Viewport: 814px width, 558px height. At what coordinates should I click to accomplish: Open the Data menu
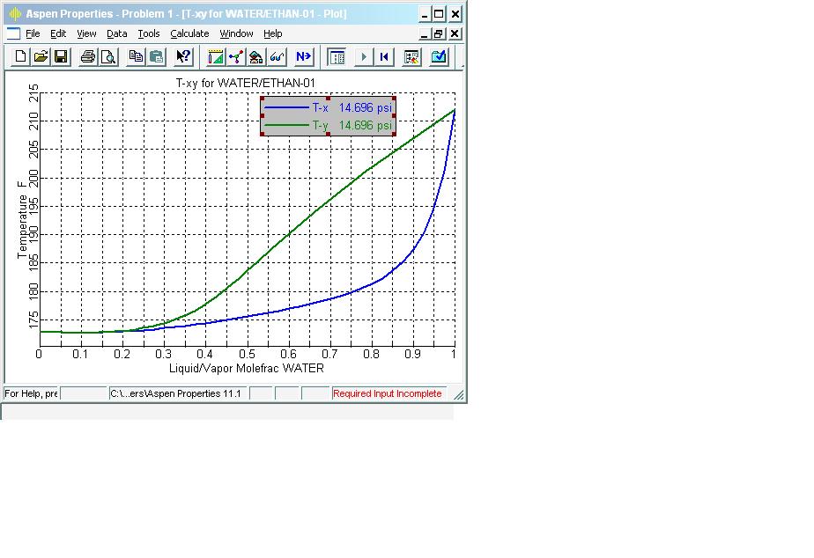[x=117, y=33]
